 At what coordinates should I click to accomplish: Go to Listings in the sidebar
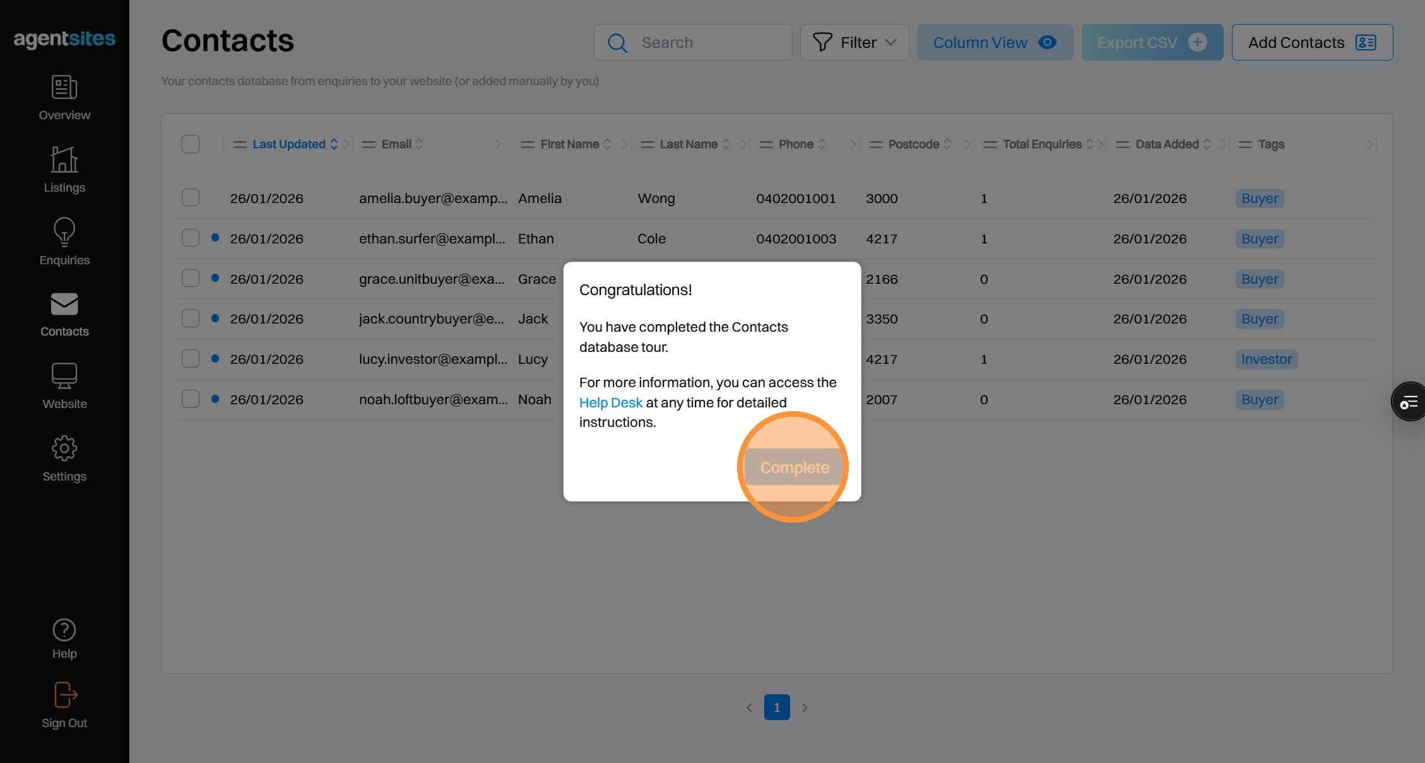[x=64, y=160]
